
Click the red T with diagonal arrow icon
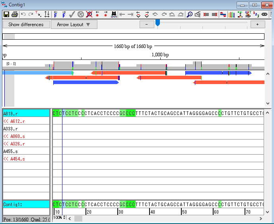38,14
